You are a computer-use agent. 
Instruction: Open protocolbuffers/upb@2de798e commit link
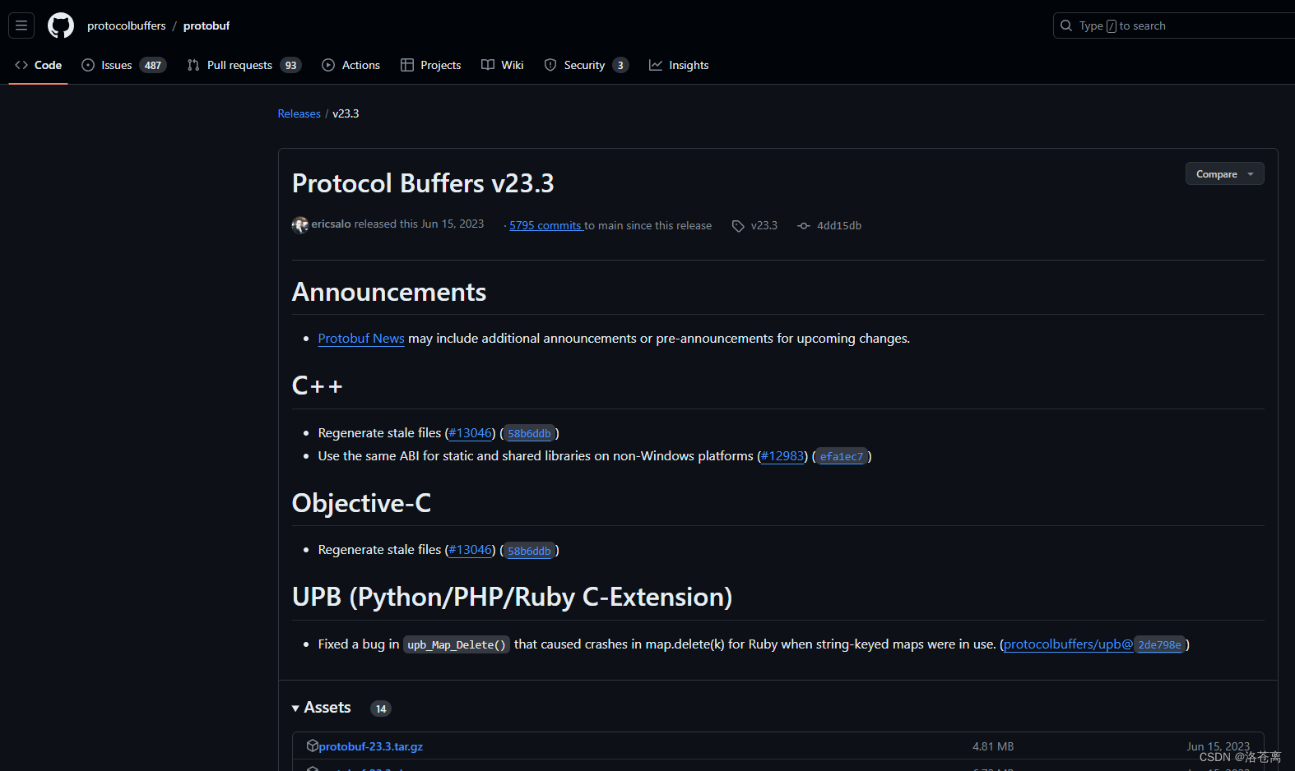pos(1094,644)
